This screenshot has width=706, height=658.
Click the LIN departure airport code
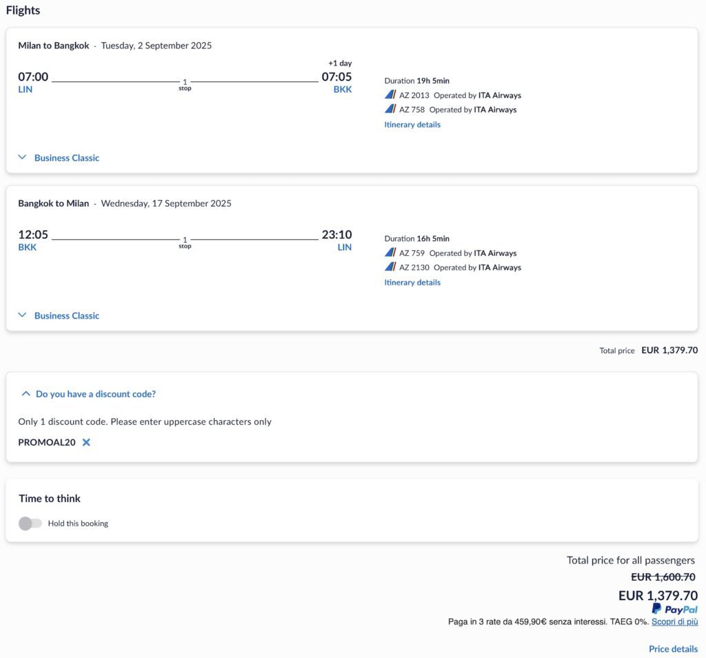pos(26,89)
